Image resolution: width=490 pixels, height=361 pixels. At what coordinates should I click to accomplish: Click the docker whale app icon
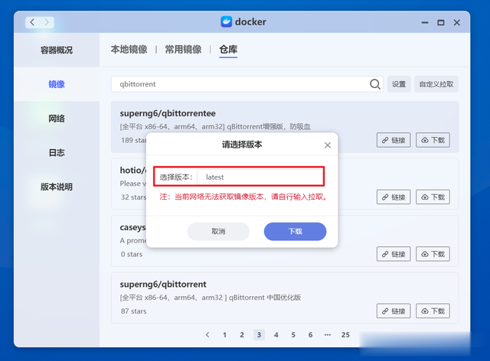227,22
